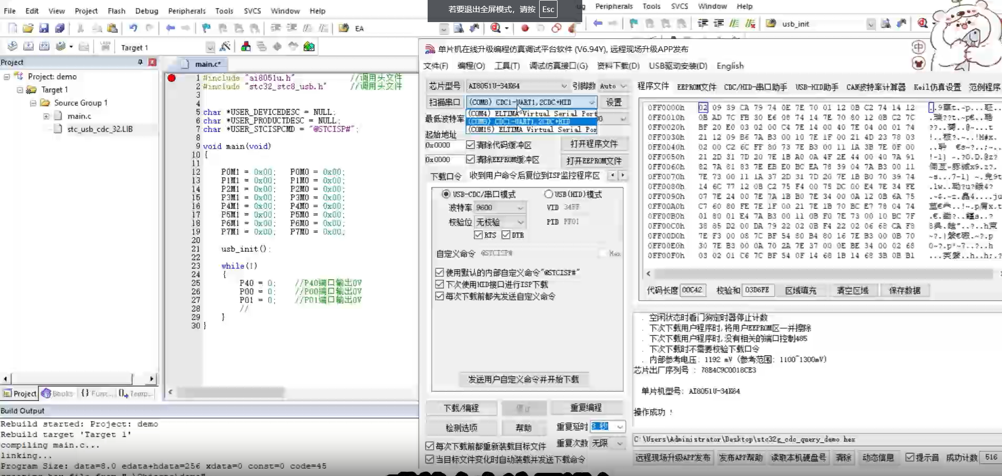Click the Save All icon

point(59,28)
